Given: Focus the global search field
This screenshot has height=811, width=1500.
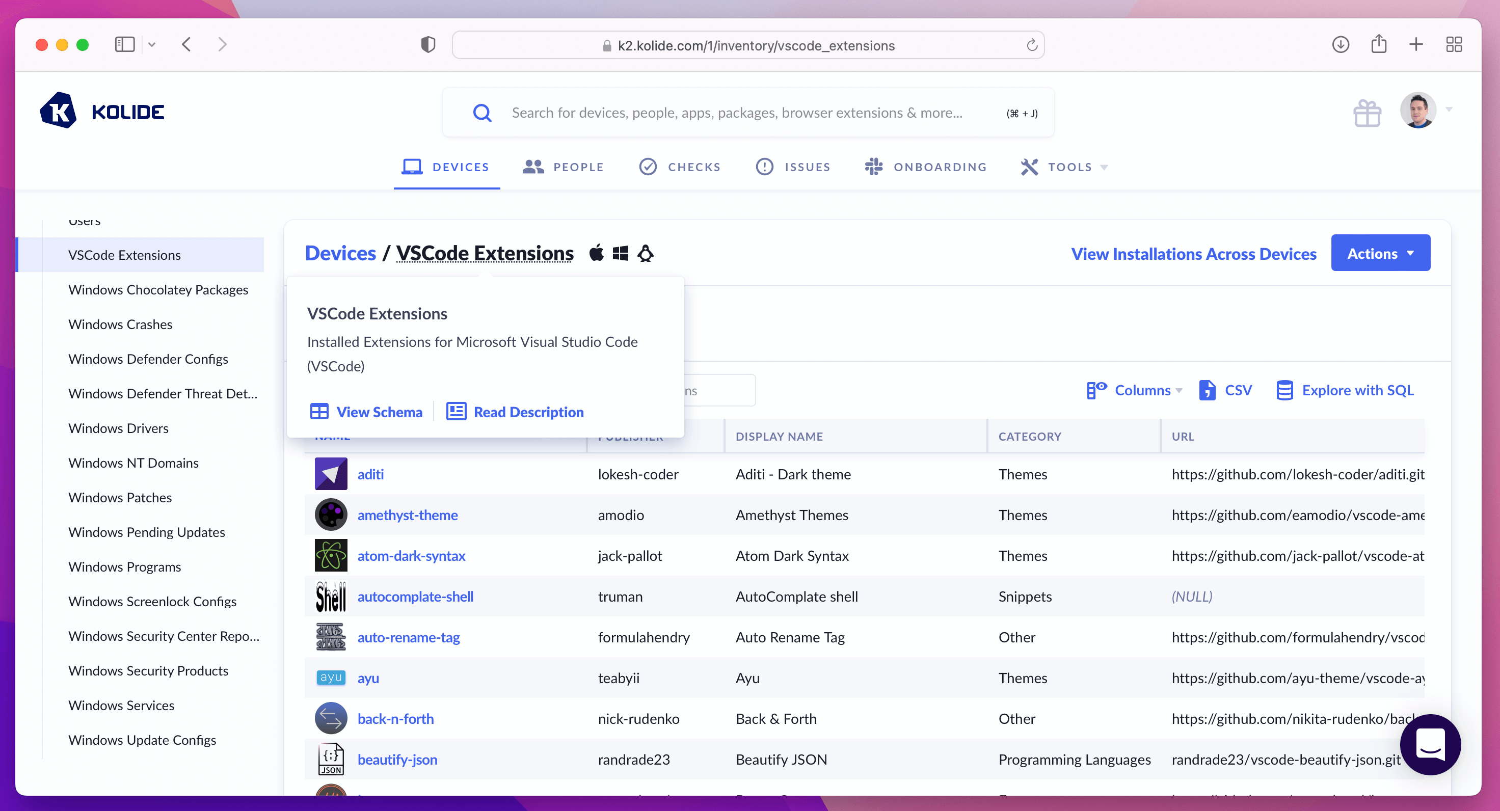Looking at the screenshot, I should (737, 113).
